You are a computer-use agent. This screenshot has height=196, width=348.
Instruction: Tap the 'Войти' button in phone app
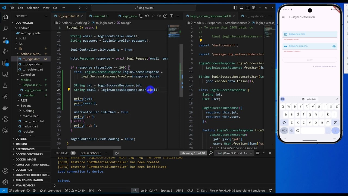pos(310,60)
